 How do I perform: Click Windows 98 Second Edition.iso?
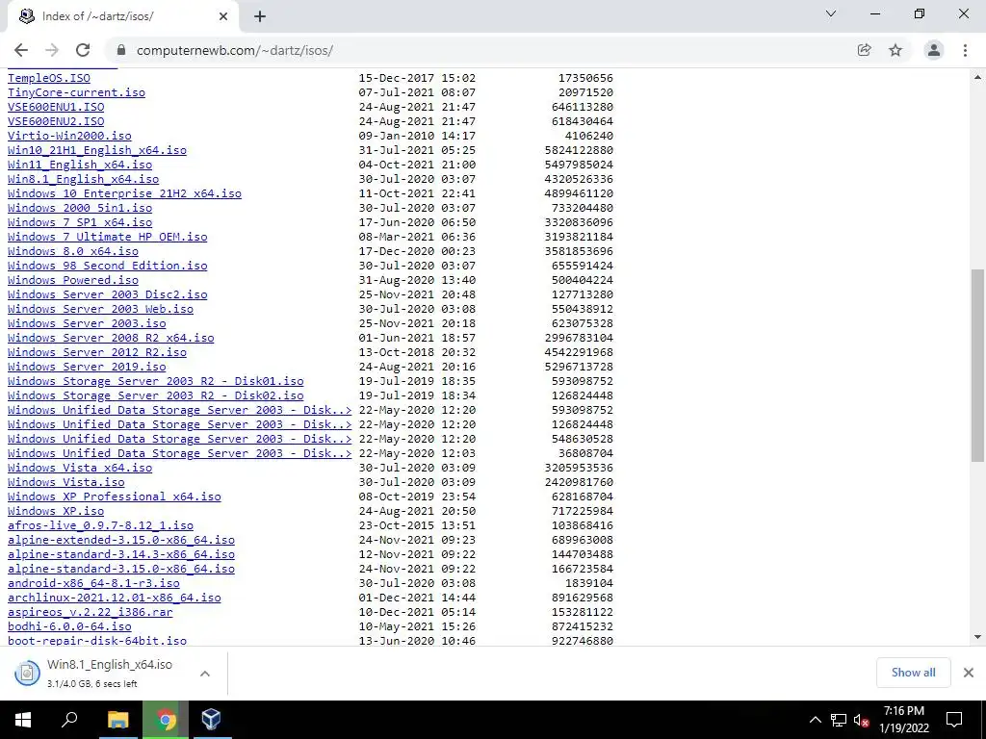[x=108, y=266]
